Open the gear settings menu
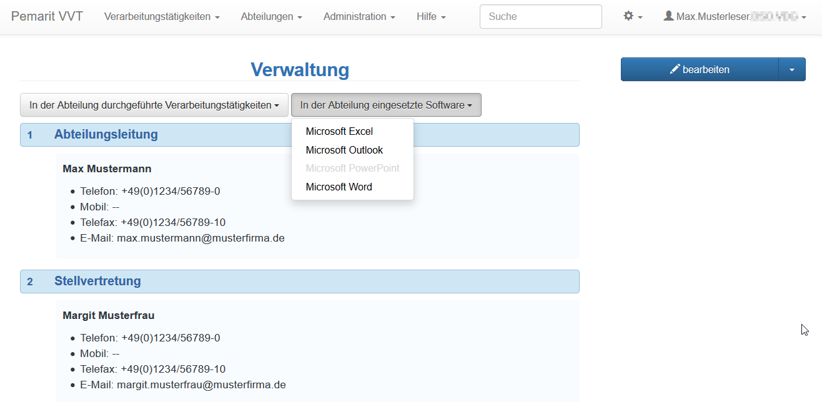Image resolution: width=822 pixels, height=402 pixels. click(x=632, y=17)
